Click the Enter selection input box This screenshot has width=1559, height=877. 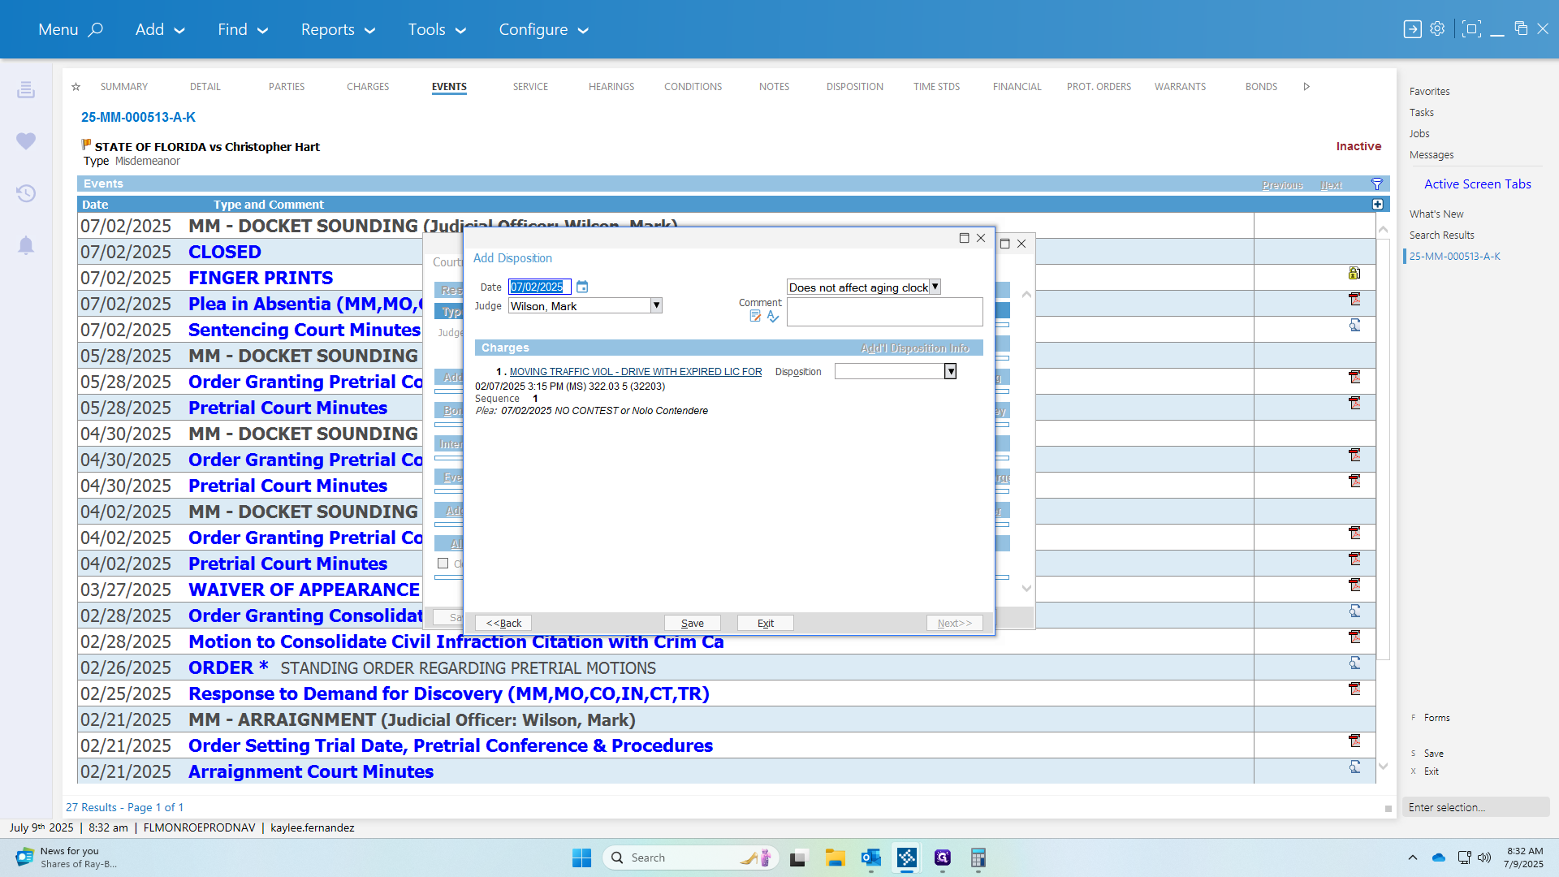pyautogui.click(x=1475, y=807)
